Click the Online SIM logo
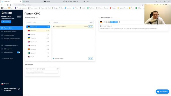 (6, 13)
